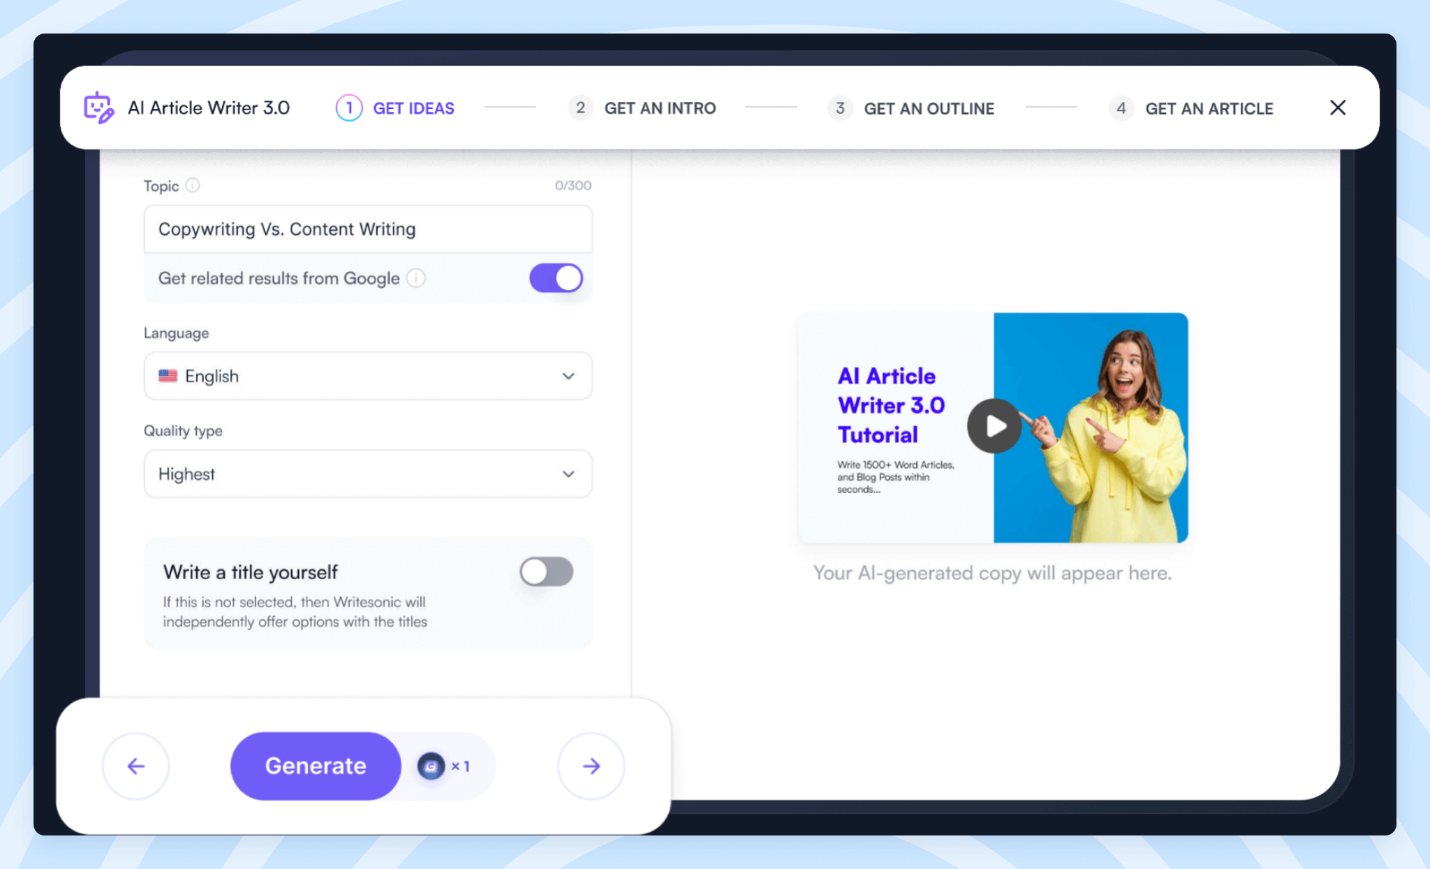Viewport: 1430px width, 869px height.
Task: Select English from Language dropdown
Action: [367, 375]
